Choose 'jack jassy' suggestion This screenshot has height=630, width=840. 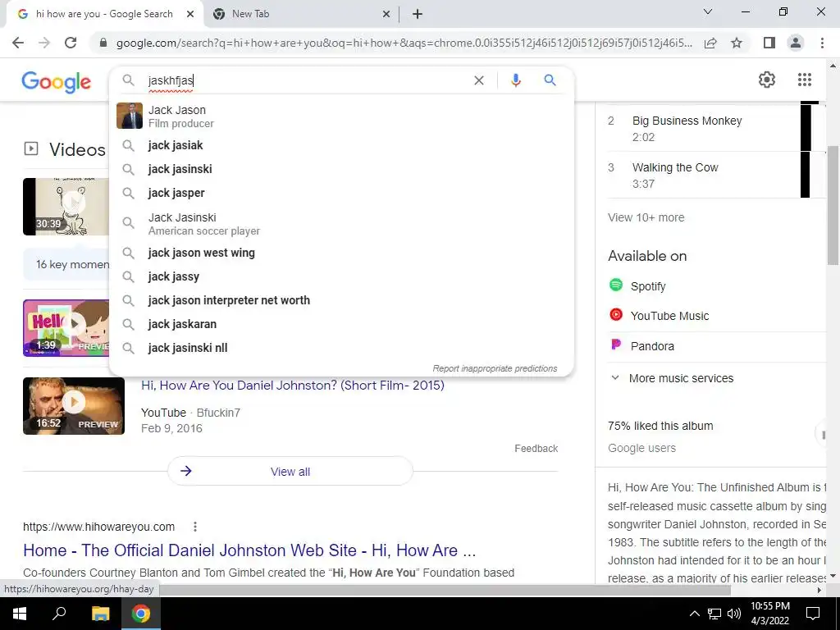tap(341, 276)
